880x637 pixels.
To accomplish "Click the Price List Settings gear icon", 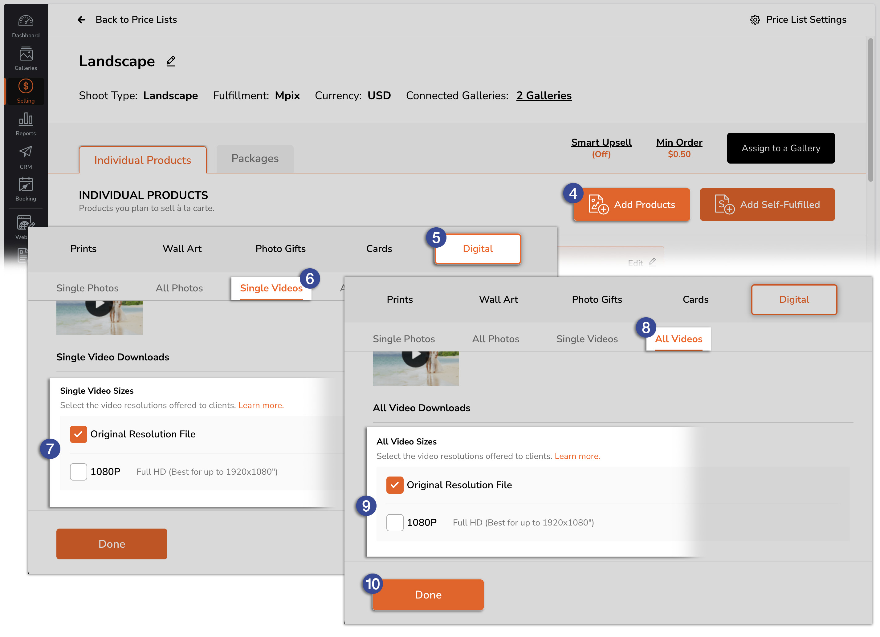I will tap(755, 20).
